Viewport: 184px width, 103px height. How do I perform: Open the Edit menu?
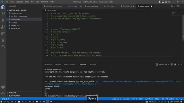[x=12, y=2]
